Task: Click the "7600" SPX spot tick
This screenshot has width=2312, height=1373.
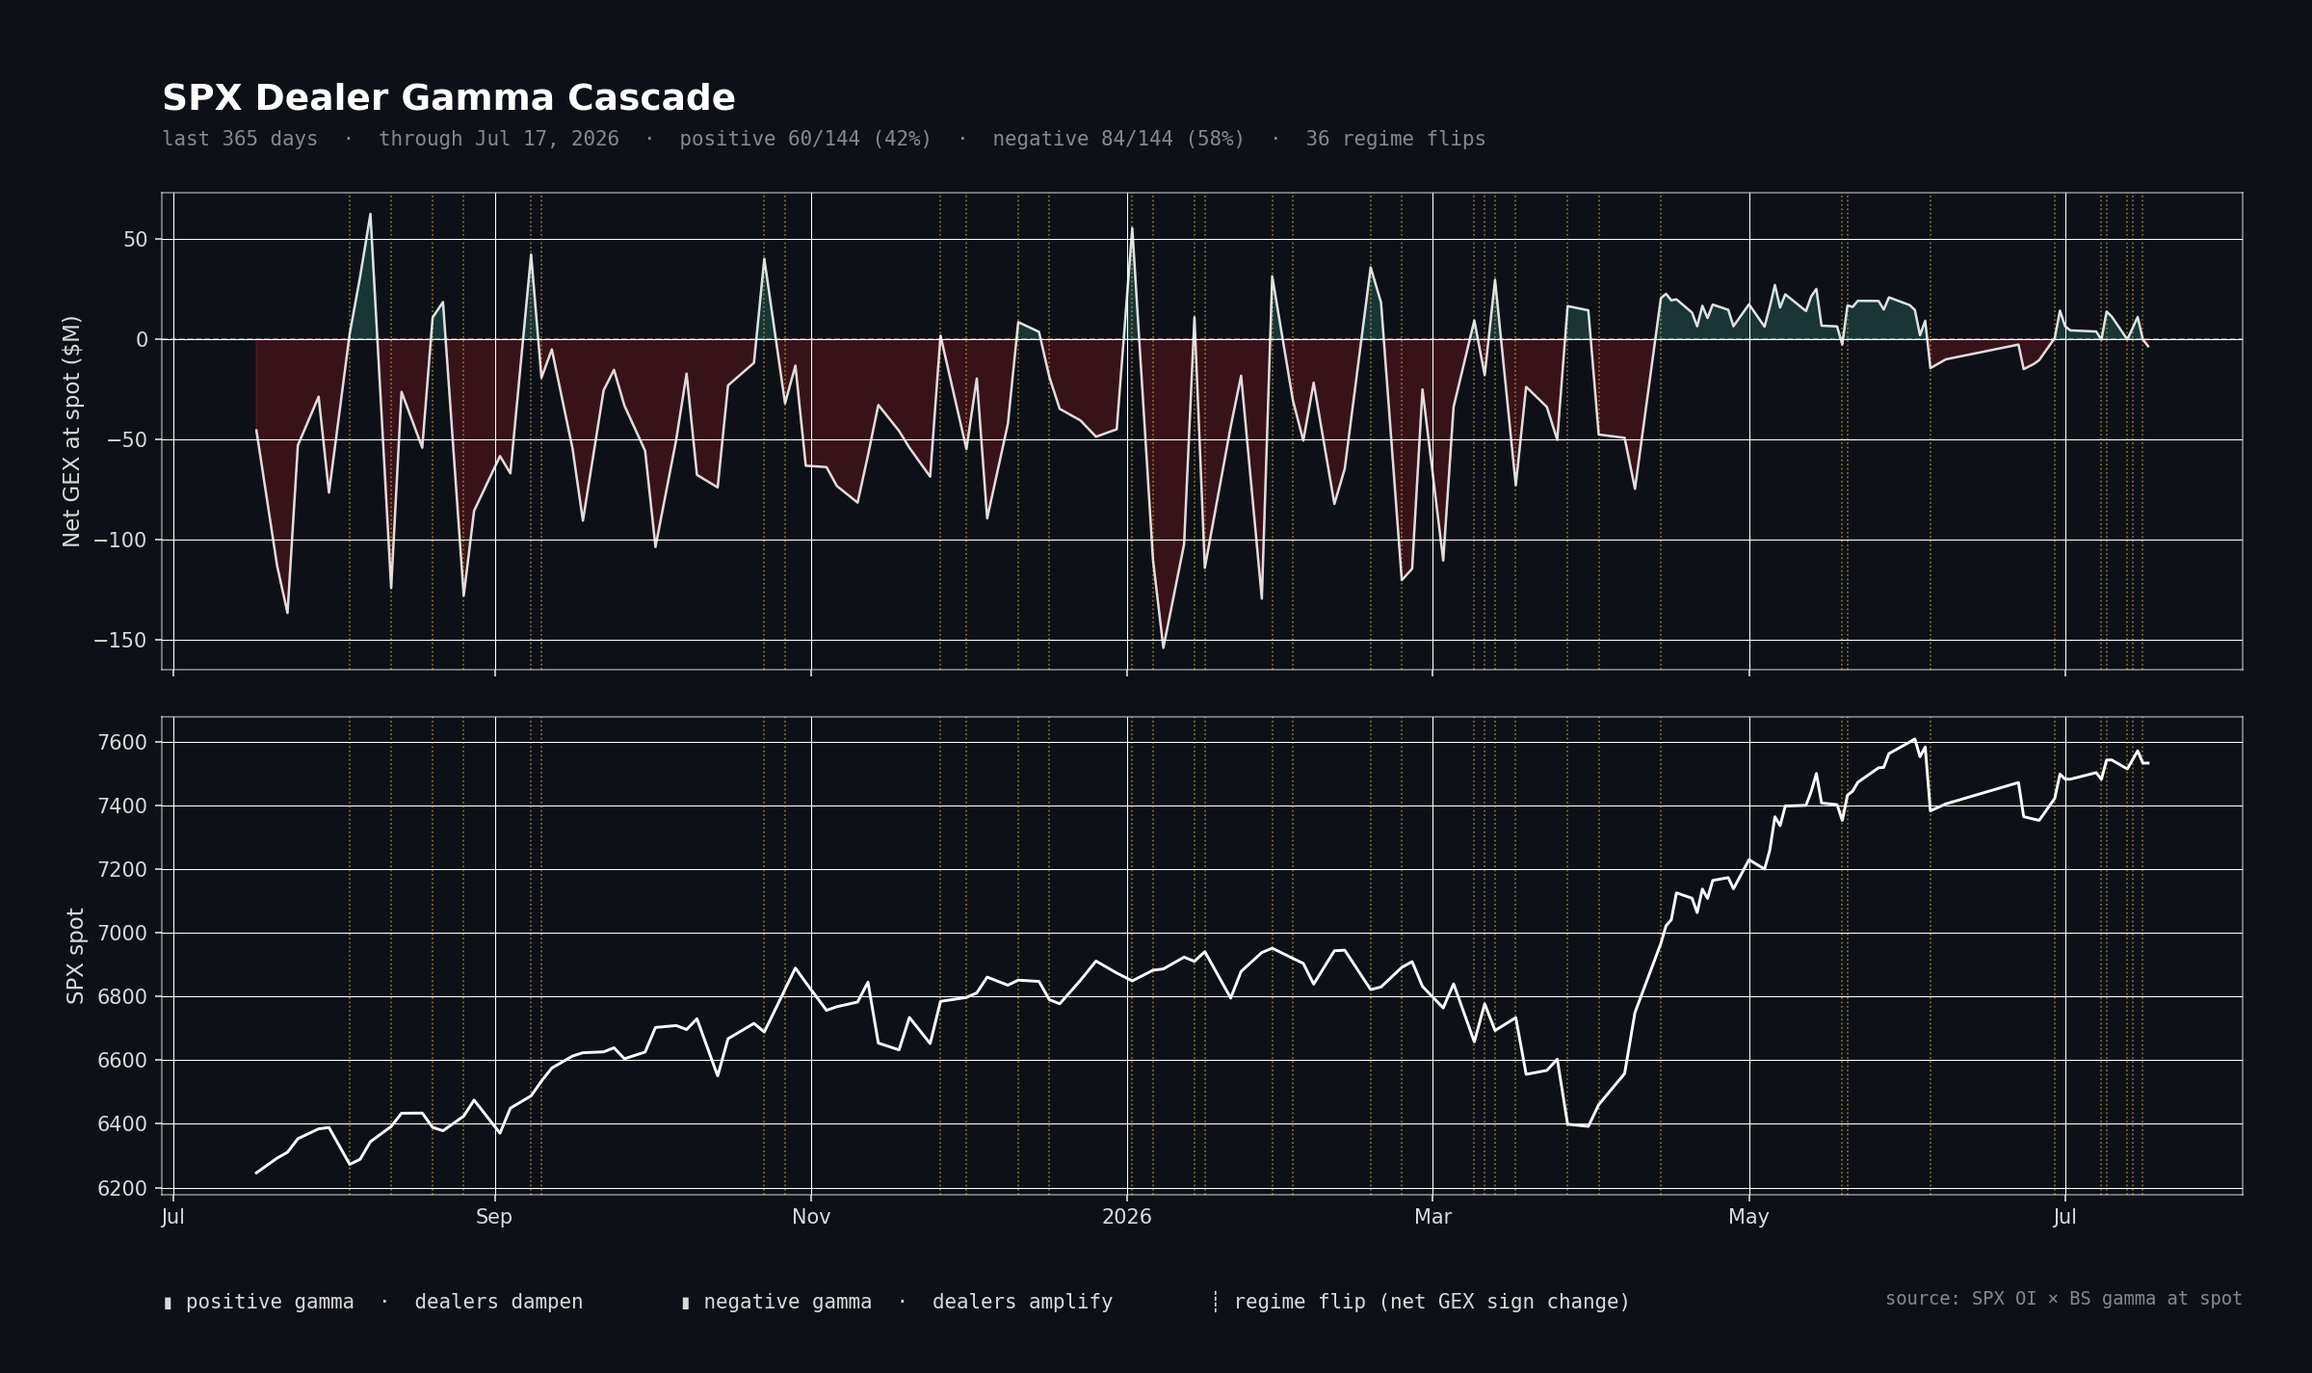Action: coord(122,743)
